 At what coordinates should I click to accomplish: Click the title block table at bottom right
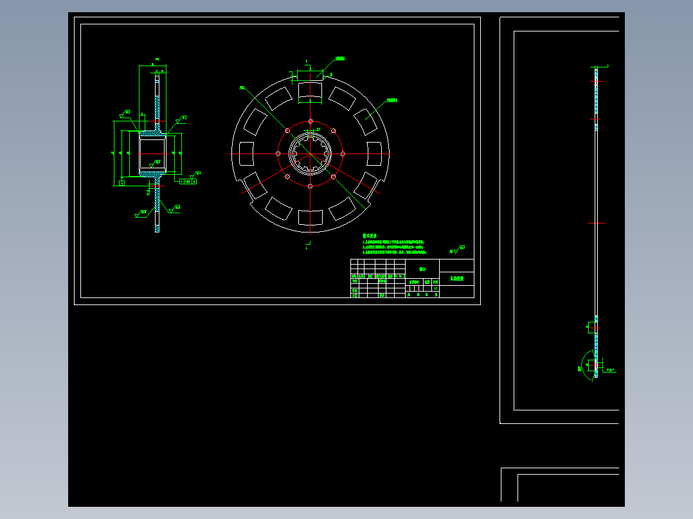pos(412,278)
